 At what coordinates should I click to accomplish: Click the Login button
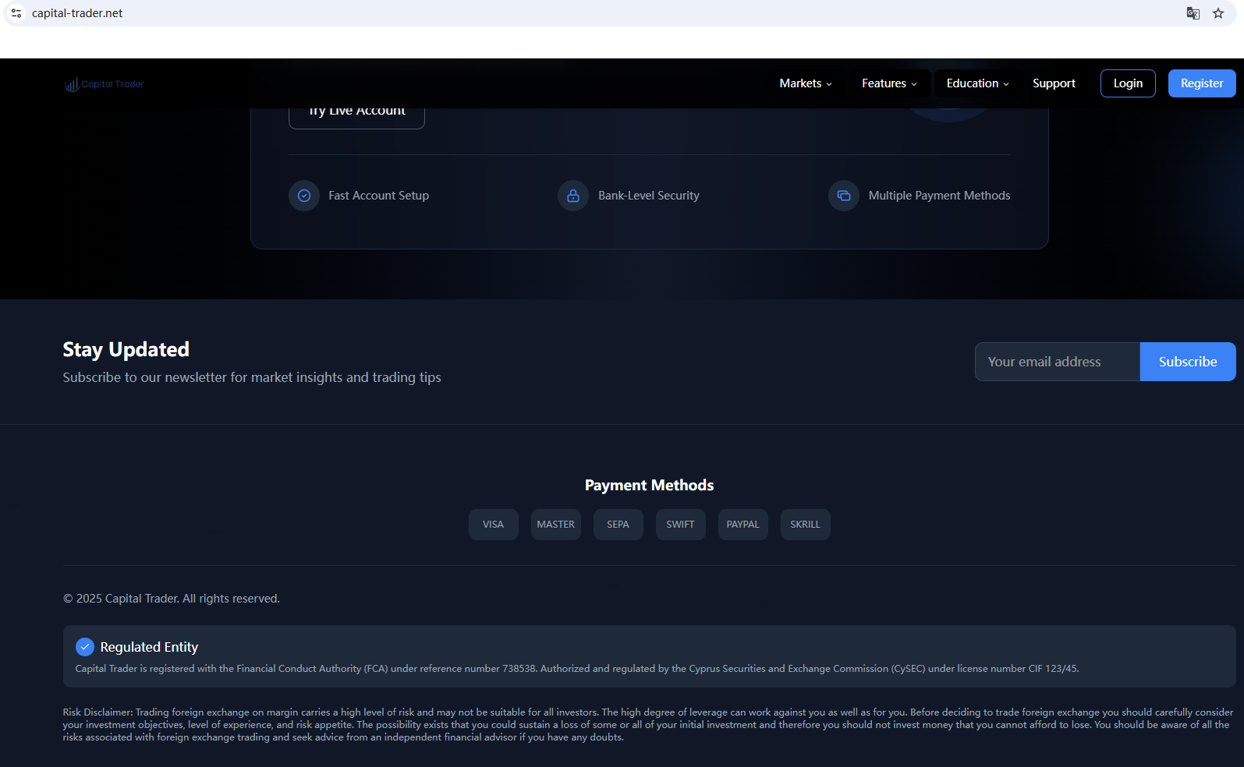coord(1128,83)
